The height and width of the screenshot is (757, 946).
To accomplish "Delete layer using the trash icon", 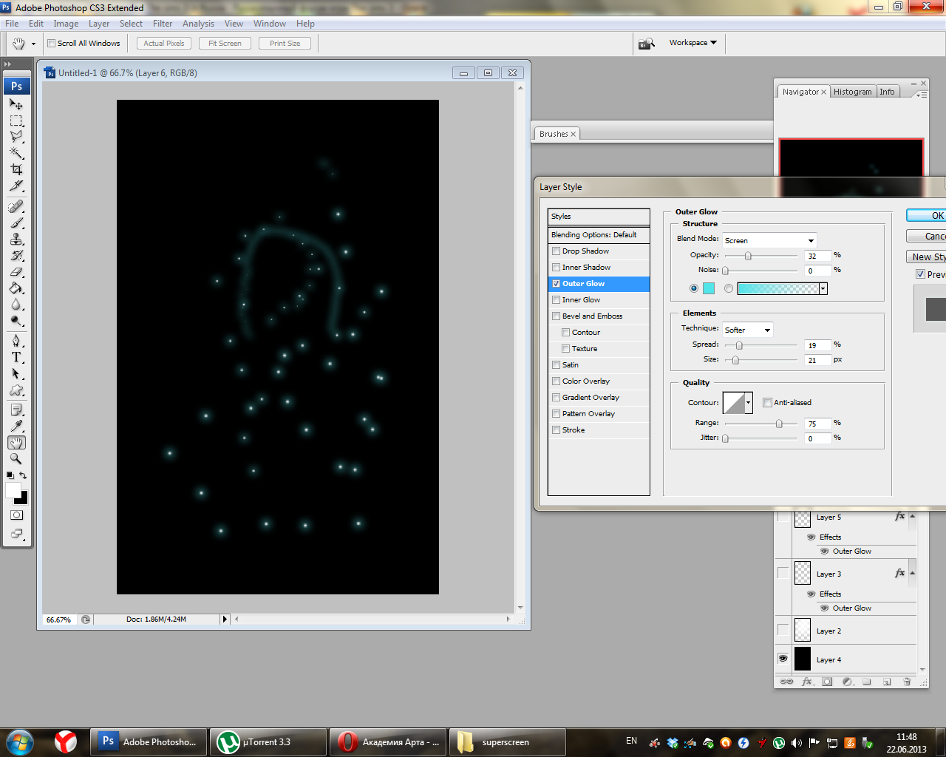I will (x=908, y=682).
